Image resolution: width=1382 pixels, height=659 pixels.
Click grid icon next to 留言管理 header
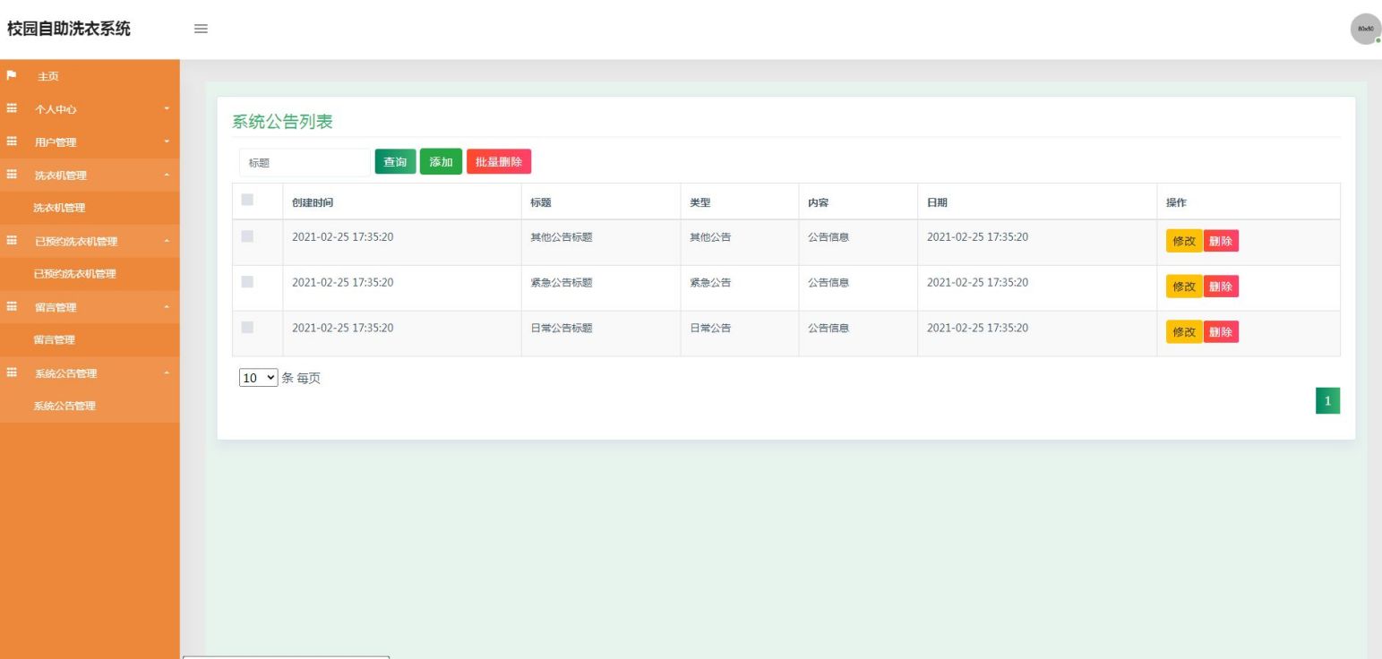[12, 307]
